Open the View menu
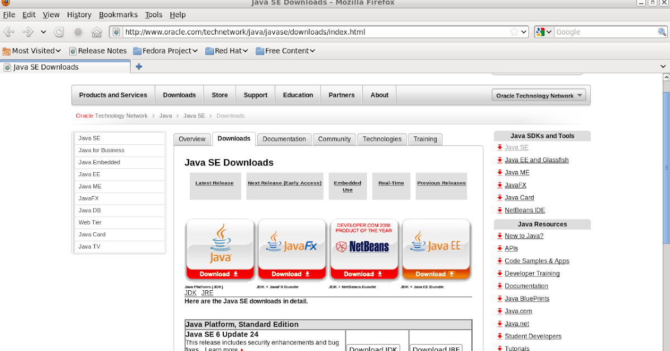This screenshot has width=670, height=351. (51, 15)
